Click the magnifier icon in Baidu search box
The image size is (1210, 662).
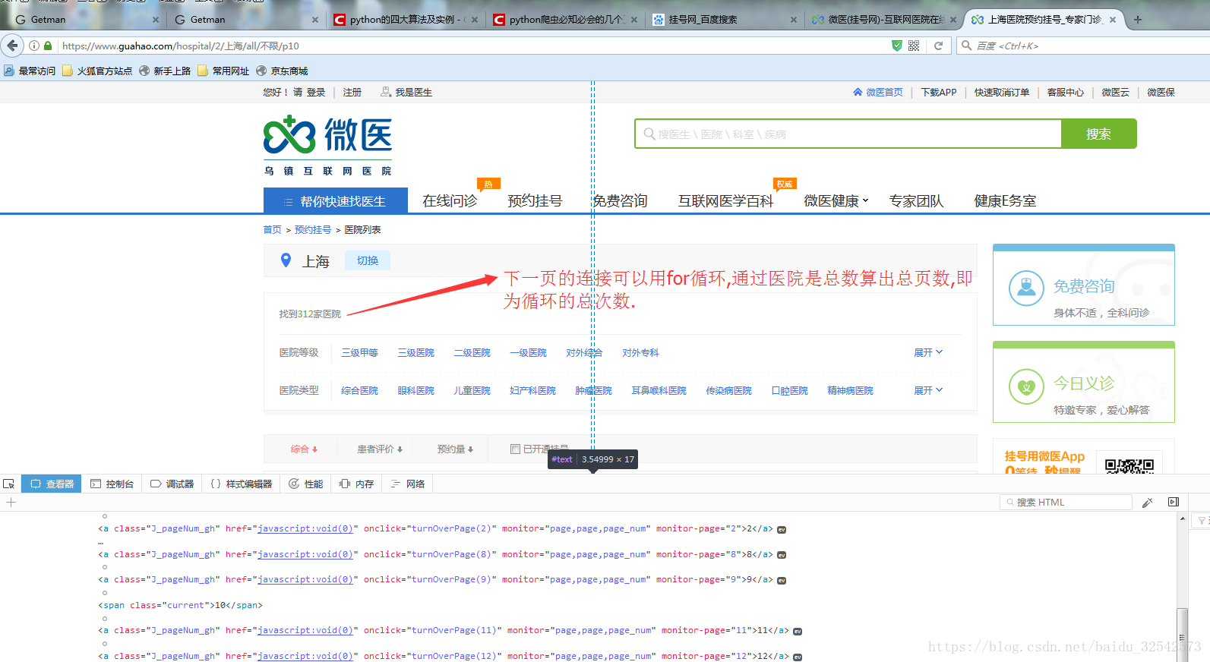click(966, 46)
